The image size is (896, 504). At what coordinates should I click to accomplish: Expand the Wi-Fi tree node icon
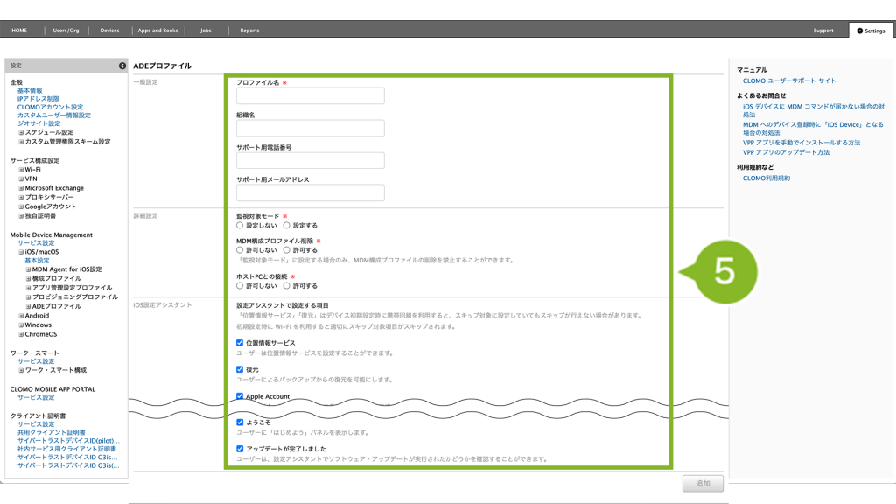pos(21,170)
